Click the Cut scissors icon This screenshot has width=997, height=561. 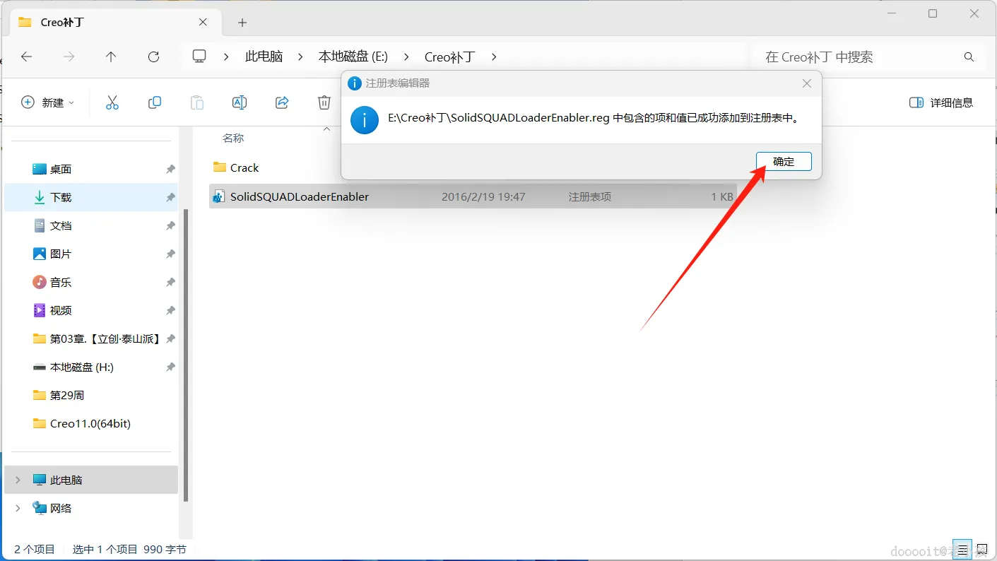pyautogui.click(x=112, y=102)
